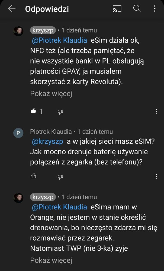The width and height of the screenshot is (164, 271).
Task: Tap Piotrek Klaudia author name
Action: click(x=51, y=132)
